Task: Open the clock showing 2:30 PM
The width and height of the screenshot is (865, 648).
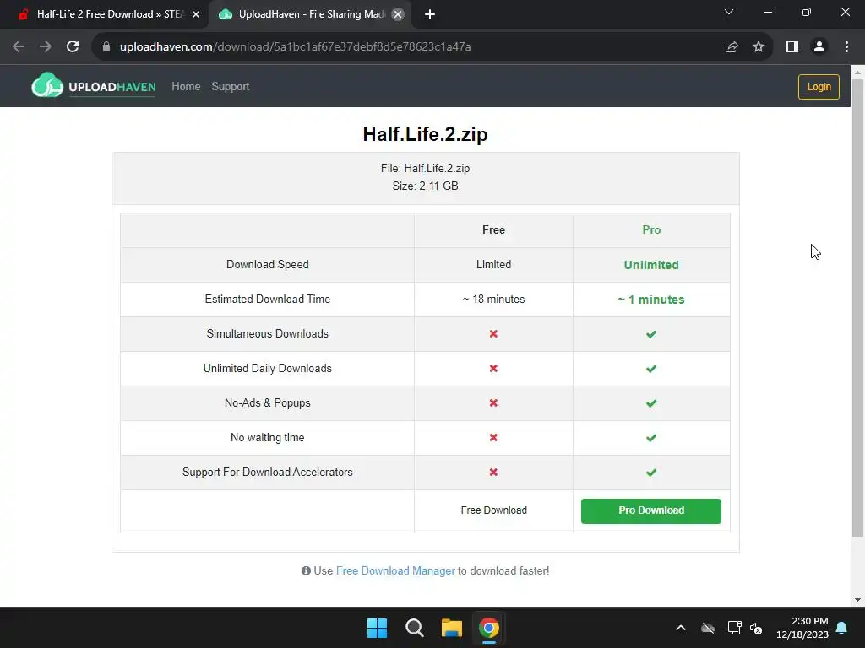Action: (x=802, y=628)
